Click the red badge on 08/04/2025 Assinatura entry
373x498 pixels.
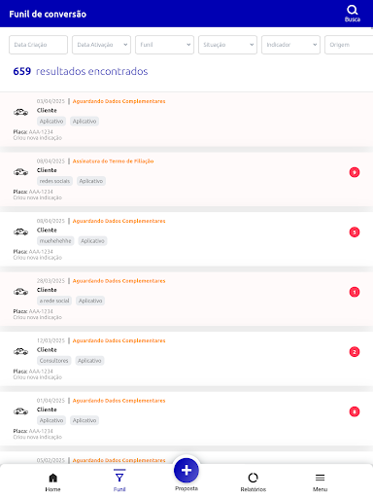pyautogui.click(x=355, y=172)
